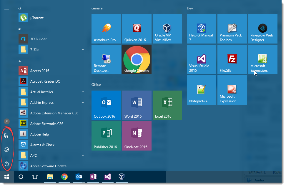This screenshot has height=187, width=286.
Task: Open the hamburger menu at top left
Action: coord(7,8)
